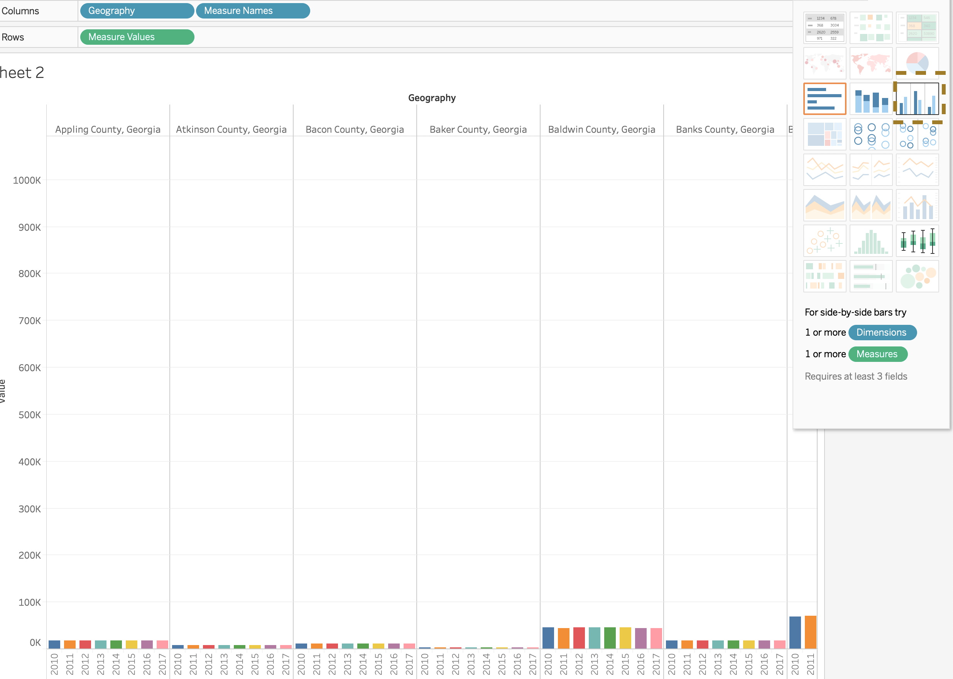The width and height of the screenshot is (953, 679).
Task: Select the scatter plot chart type
Action: pyautogui.click(x=825, y=241)
